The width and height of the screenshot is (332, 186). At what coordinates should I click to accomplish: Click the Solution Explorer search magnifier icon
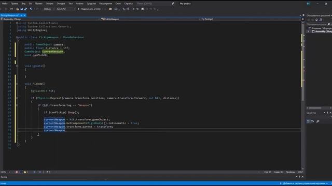[328, 24]
